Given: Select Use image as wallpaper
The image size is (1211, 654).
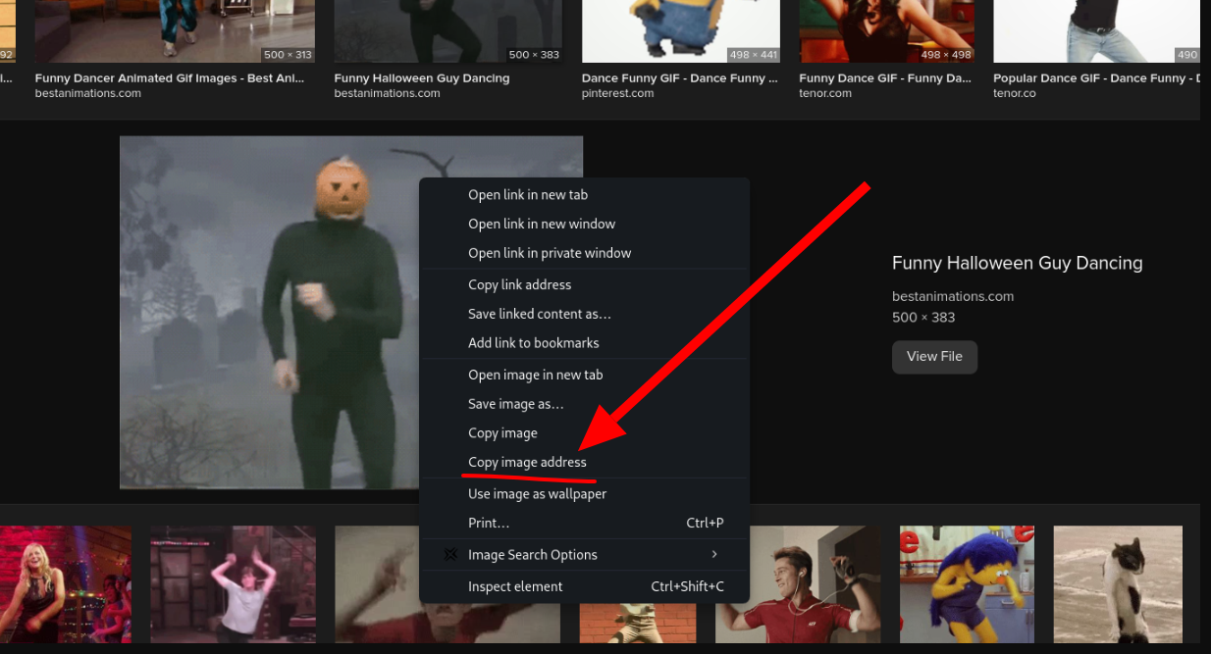Looking at the screenshot, I should click(x=537, y=494).
